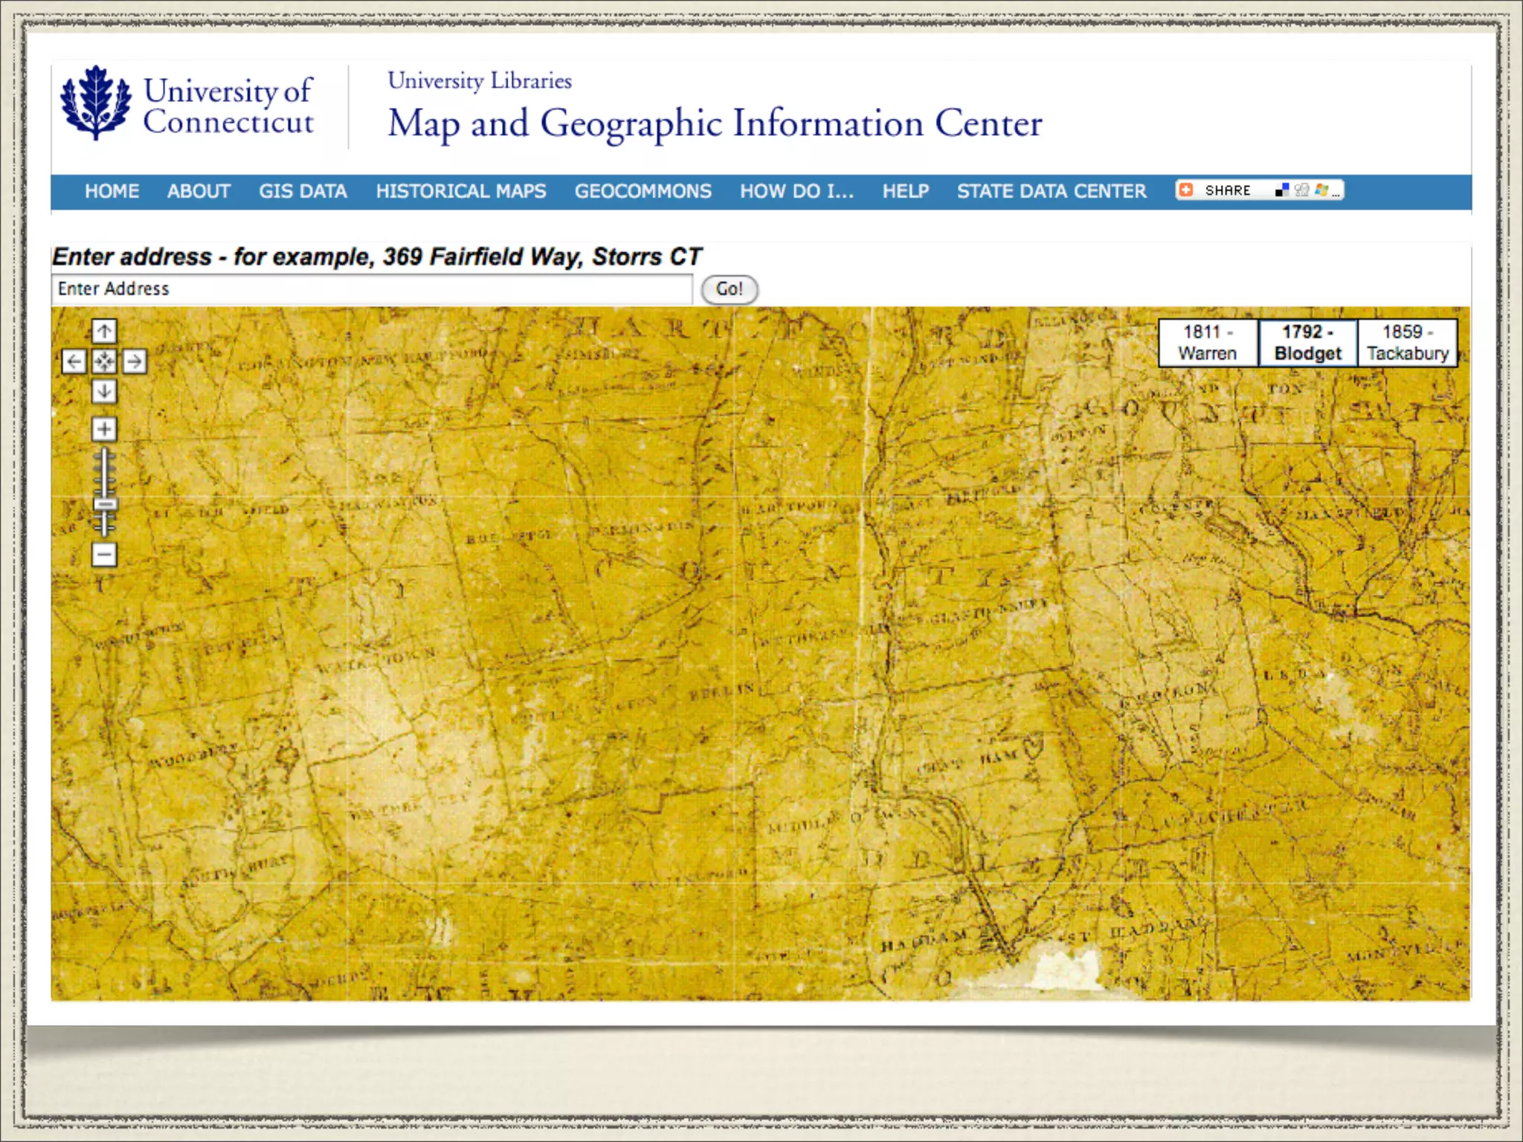The height and width of the screenshot is (1142, 1523).
Task: Open the GIS Data menu
Action: tap(303, 192)
